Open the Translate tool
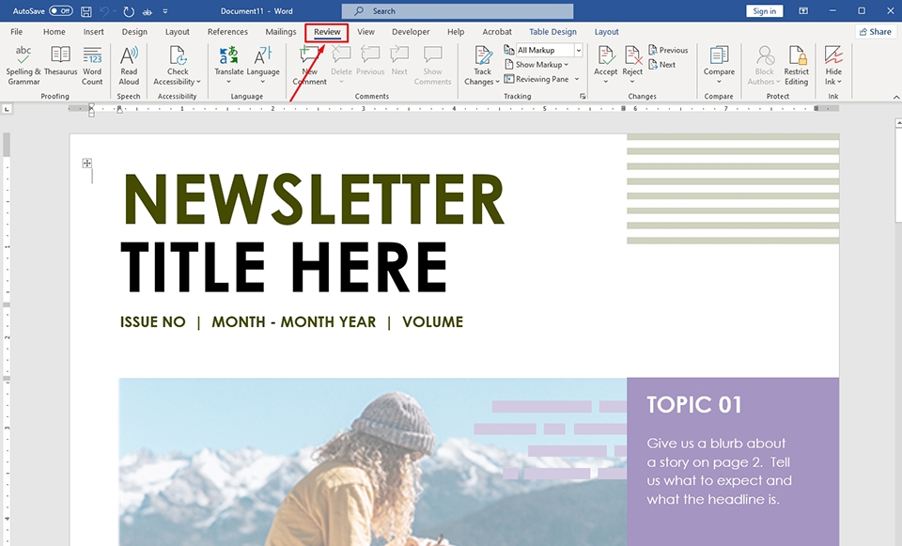Viewport: 902px width, 546px height. [229, 65]
